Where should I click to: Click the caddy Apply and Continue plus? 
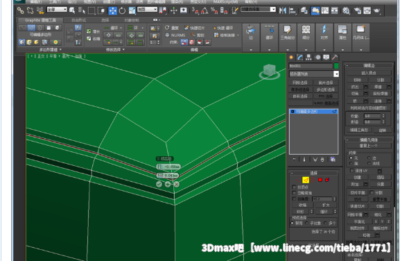pos(168,184)
